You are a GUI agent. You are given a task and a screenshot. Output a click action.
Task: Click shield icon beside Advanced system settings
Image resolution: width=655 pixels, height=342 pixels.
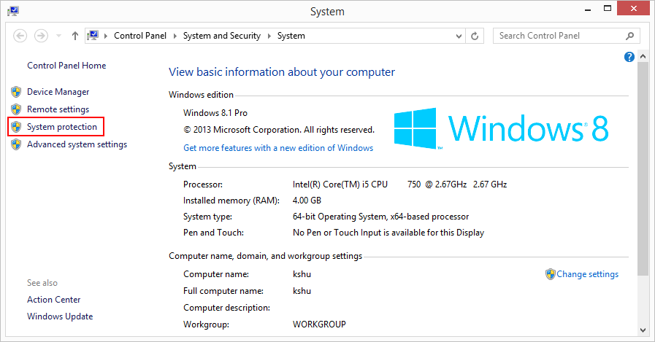(x=16, y=144)
